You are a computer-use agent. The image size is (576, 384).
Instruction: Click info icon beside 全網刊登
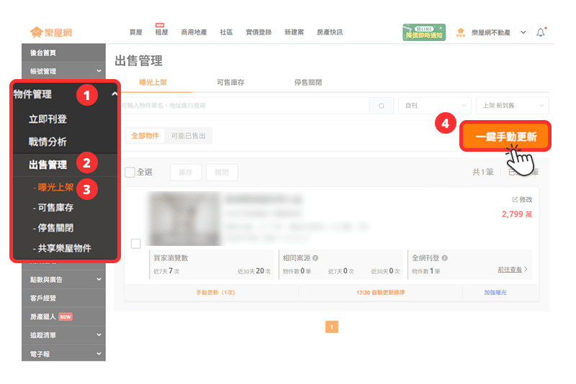[444, 258]
